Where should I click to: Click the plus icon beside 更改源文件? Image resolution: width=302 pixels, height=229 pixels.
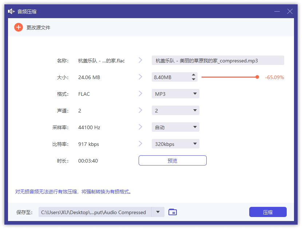[x=18, y=27]
